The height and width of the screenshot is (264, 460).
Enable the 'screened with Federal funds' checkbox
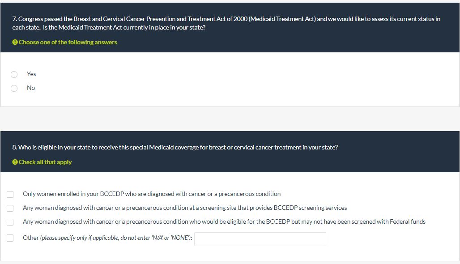click(x=10, y=222)
